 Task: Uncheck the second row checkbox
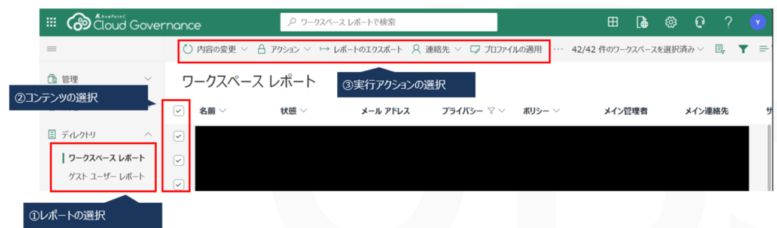(x=178, y=160)
